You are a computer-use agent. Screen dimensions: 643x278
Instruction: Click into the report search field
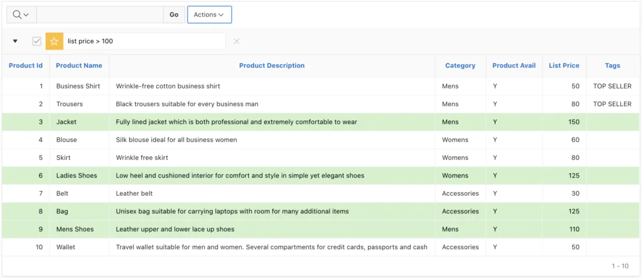click(100, 15)
